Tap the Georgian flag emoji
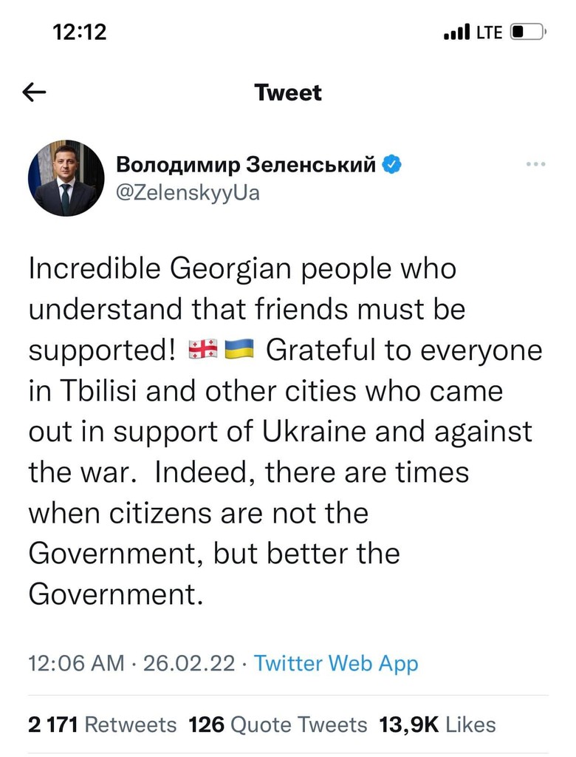This screenshot has height=757, width=576. (x=203, y=350)
